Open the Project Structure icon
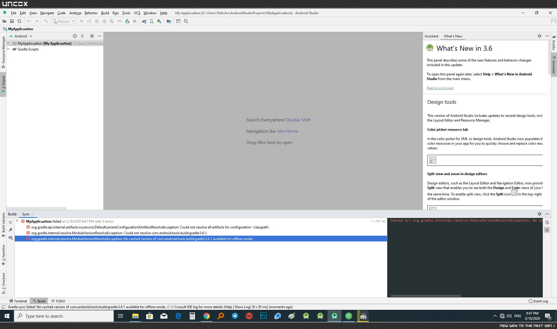Viewport: 557px width, 329px height. point(169,21)
